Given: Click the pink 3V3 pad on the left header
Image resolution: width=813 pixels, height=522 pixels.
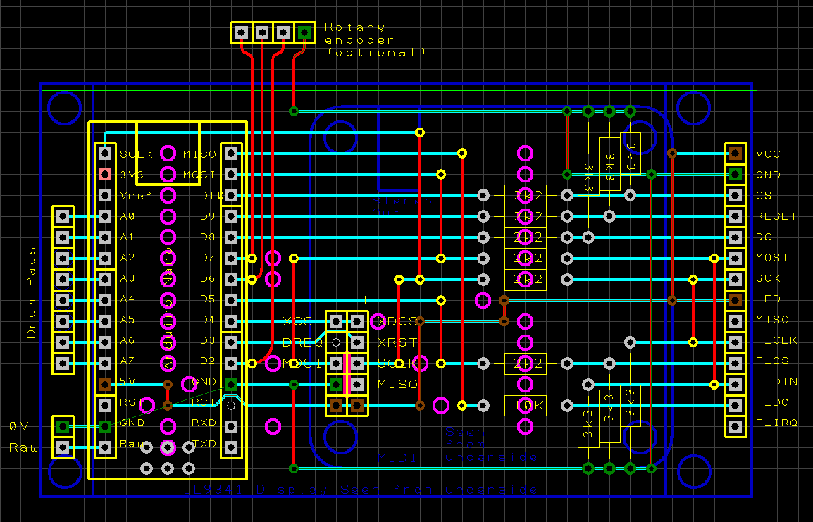Looking at the screenshot, I should tap(104, 173).
